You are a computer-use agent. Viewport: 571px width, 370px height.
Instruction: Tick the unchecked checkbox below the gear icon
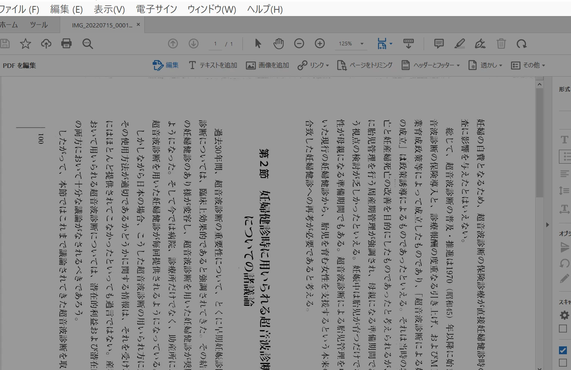point(563,329)
